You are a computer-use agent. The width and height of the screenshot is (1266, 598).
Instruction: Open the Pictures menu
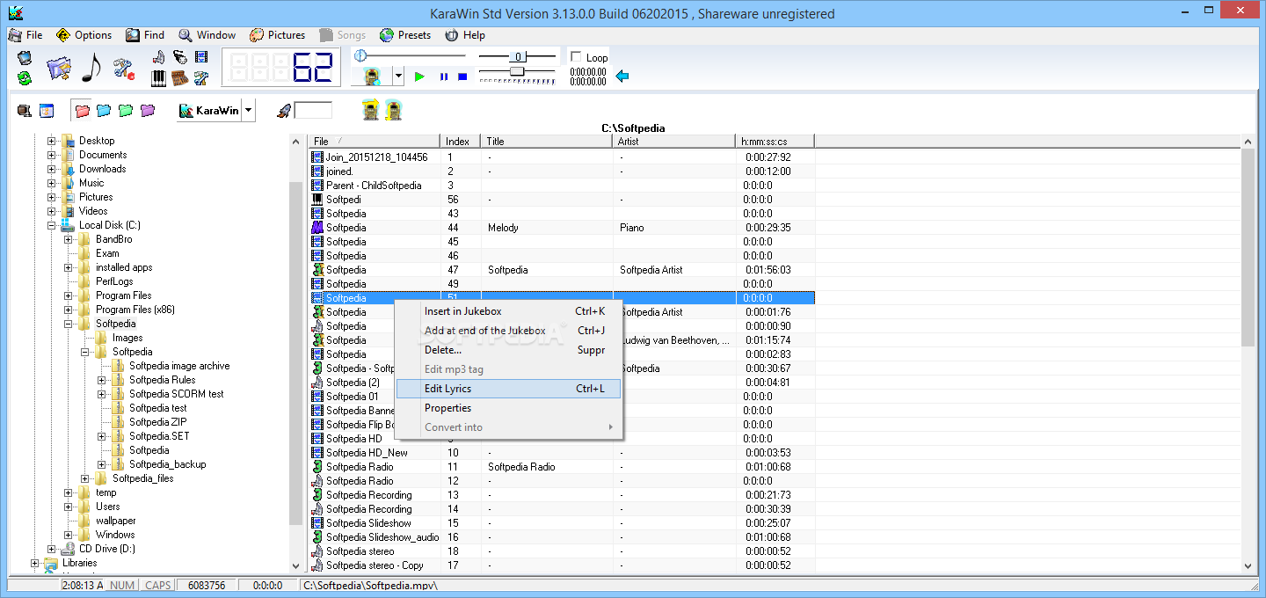point(278,35)
